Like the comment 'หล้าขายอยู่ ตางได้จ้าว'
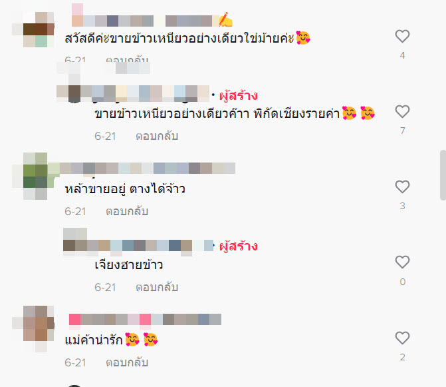446x387 pixels. pos(402,187)
